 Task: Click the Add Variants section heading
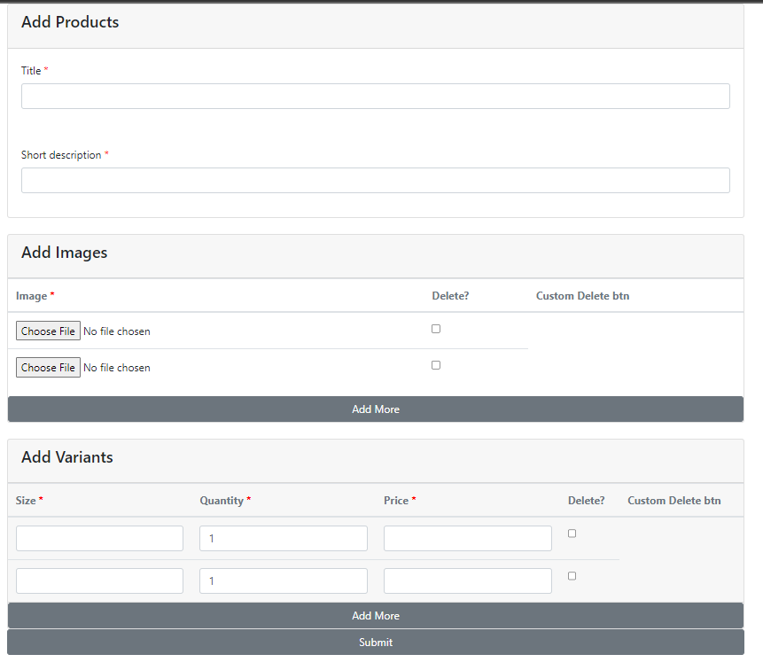click(67, 457)
